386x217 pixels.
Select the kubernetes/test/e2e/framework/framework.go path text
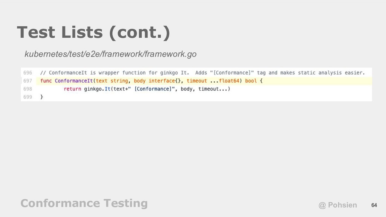tap(110, 54)
